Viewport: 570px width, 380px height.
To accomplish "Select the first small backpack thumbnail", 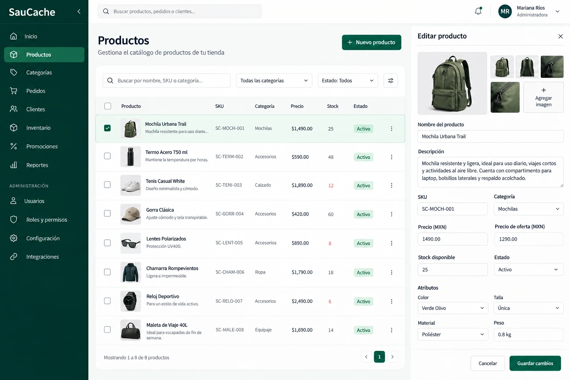I will point(502,67).
